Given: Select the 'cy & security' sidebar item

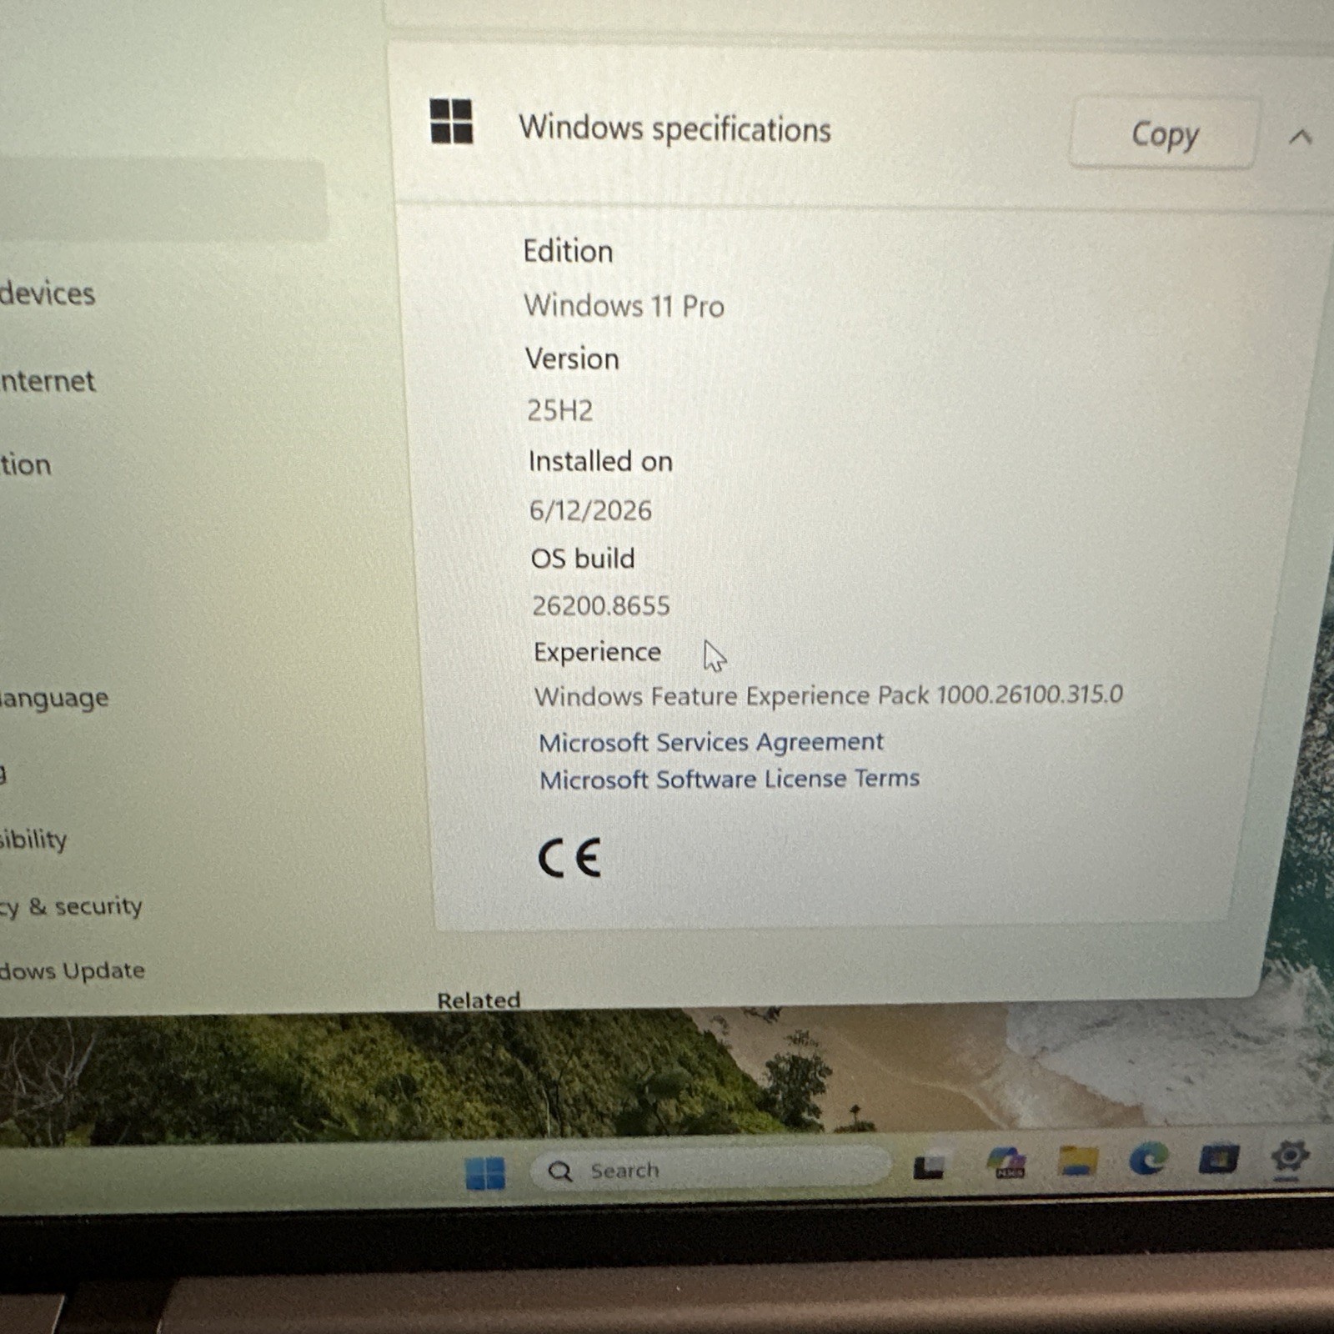Looking at the screenshot, I should coord(71,906).
